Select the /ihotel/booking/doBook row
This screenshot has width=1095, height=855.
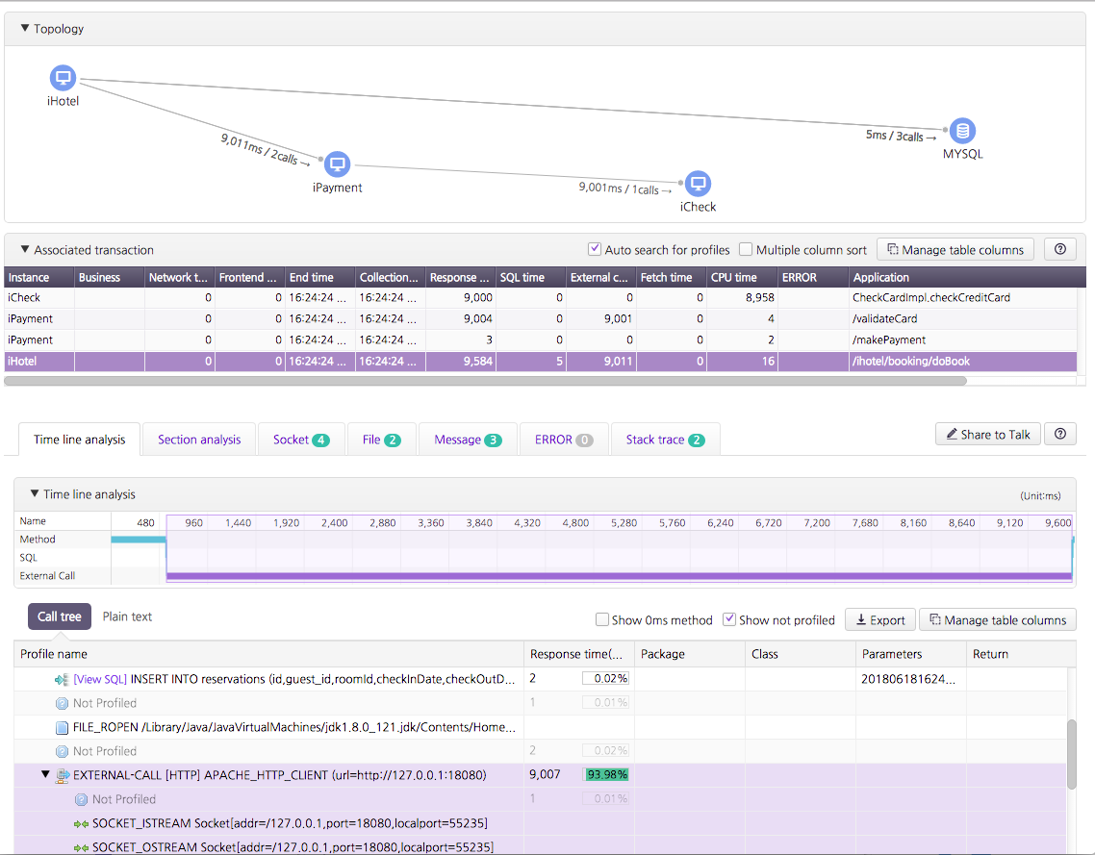(x=540, y=361)
